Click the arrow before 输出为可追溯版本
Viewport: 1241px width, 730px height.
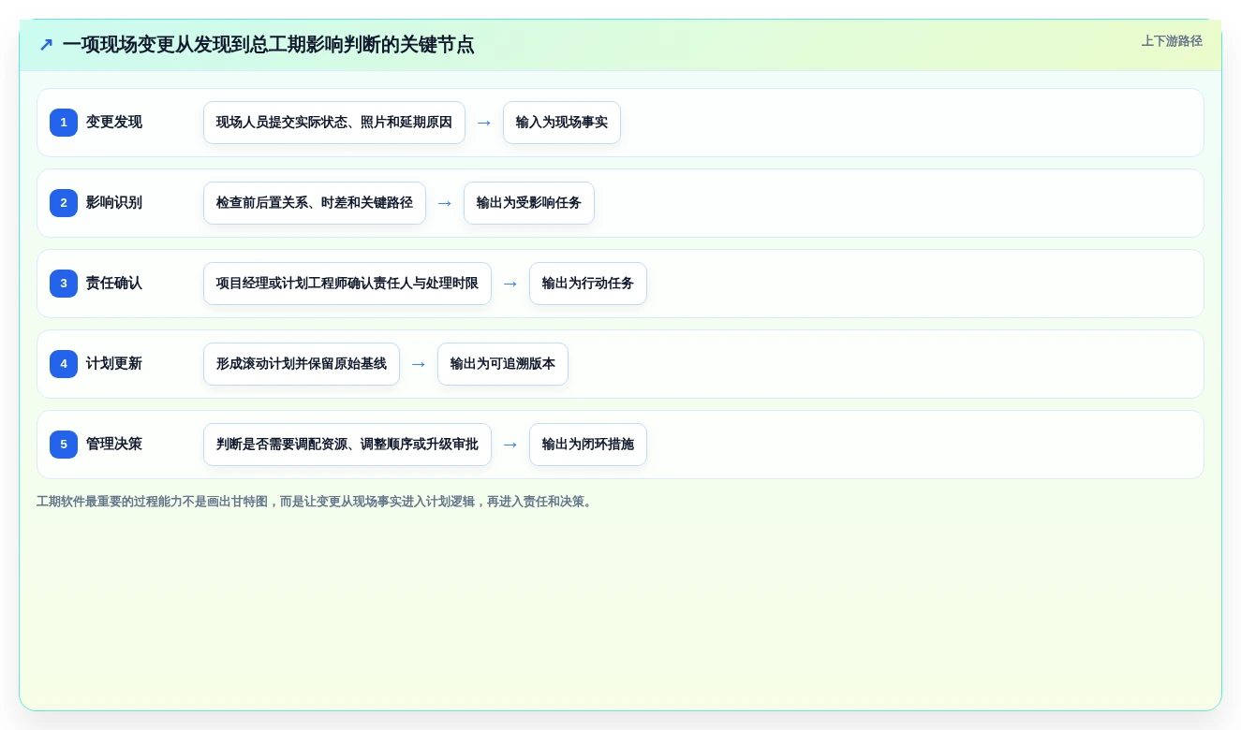[x=419, y=364]
